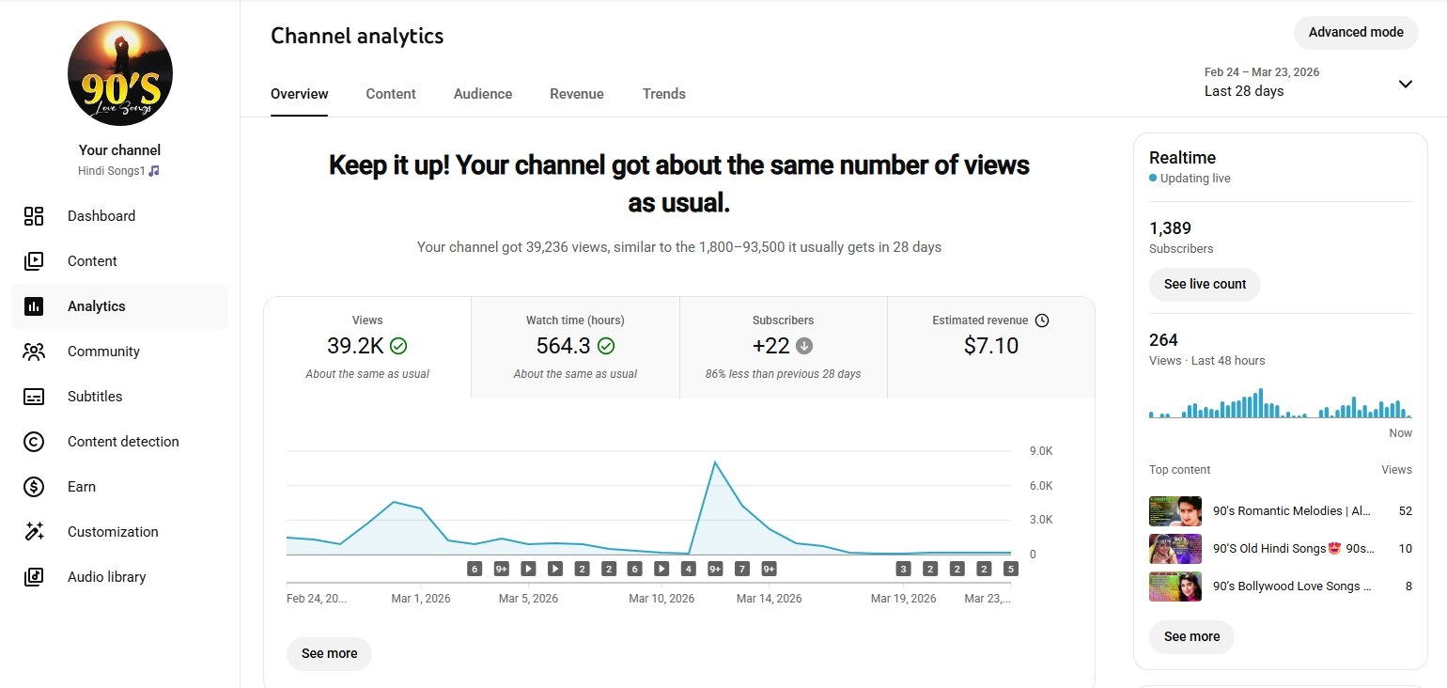Expand the Last 28 days date dropdown
This screenshot has width=1447, height=688.
tap(1405, 84)
